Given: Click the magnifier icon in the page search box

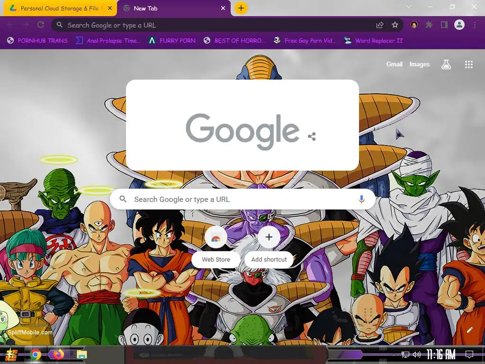Looking at the screenshot, I should pos(123,199).
